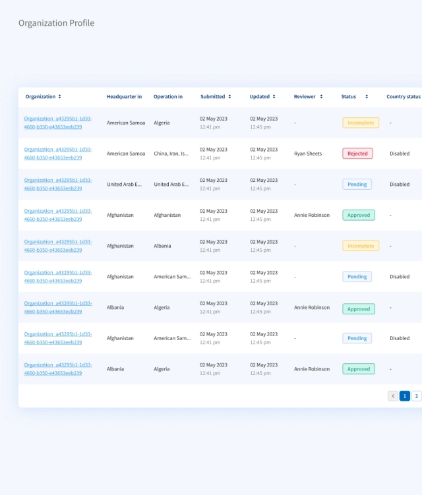Click the Organization Profile page heading
This screenshot has height=495, width=422.
(56, 23)
